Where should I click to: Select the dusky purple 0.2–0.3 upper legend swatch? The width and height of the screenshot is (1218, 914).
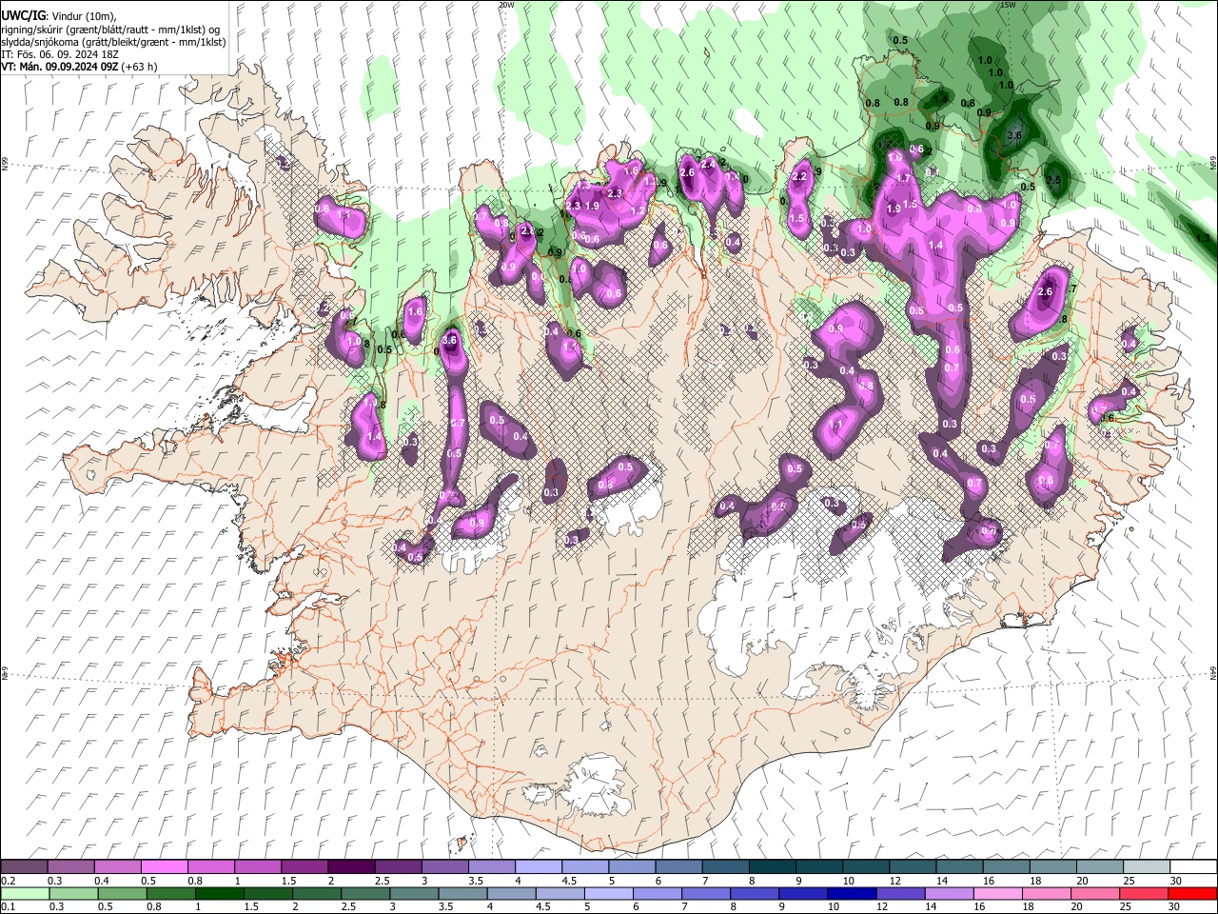click(25, 866)
